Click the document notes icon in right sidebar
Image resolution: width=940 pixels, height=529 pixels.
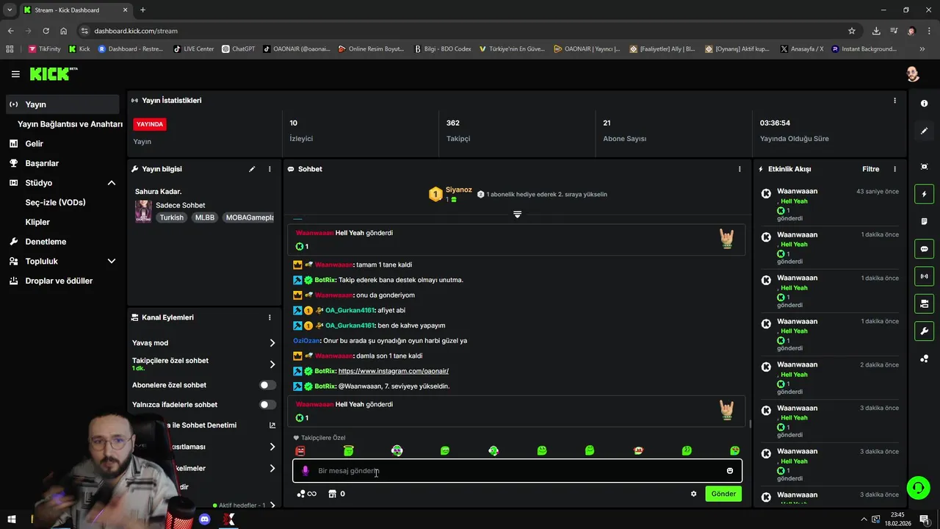(924, 221)
